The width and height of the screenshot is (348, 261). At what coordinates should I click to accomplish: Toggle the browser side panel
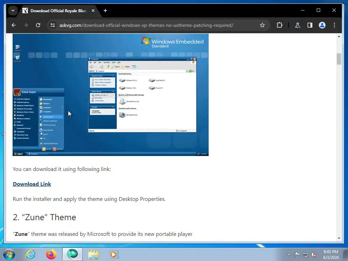pyautogui.click(x=310, y=25)
